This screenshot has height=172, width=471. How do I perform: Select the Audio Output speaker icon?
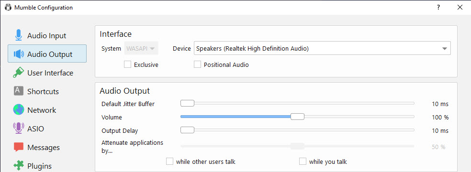tap(19, 54)
